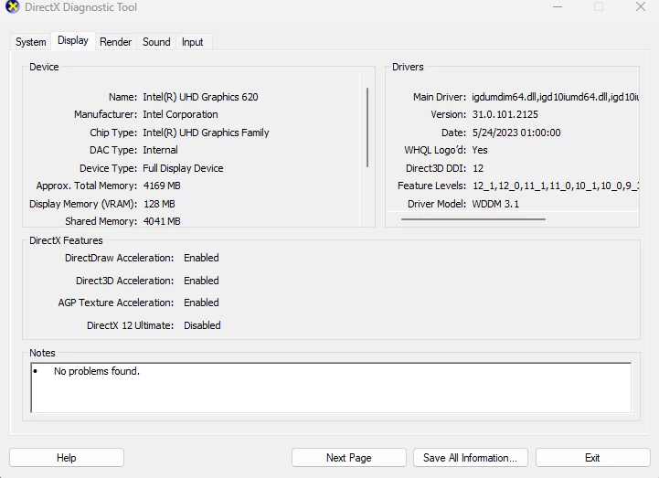Open the Sound tab
This screenshot has width=659, height=478.
tap(156, 42)
